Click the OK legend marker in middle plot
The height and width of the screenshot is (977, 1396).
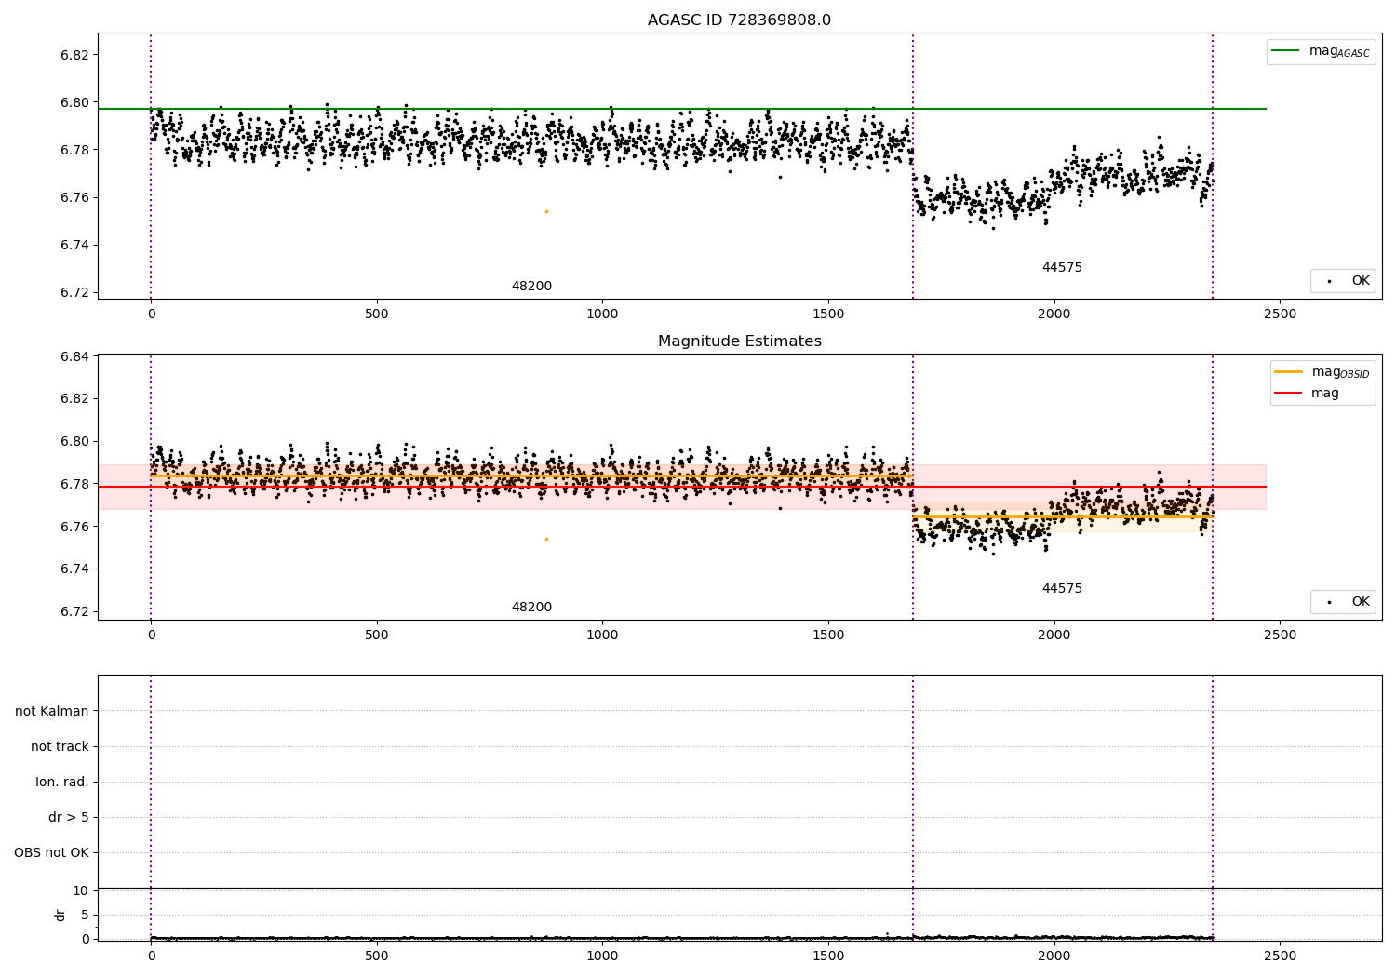(1329, 602)
